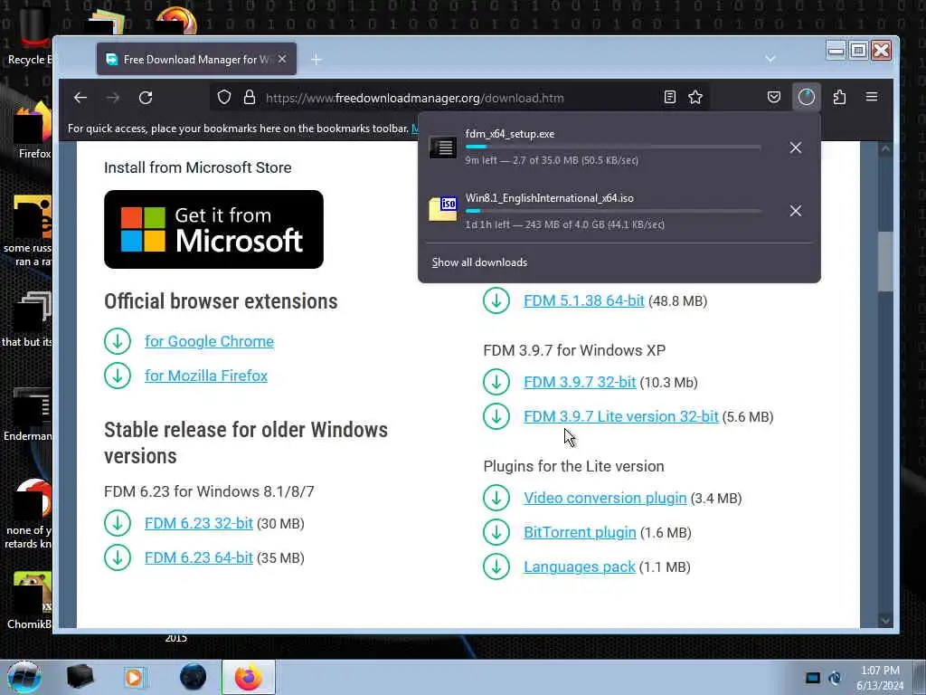Toggle reader view icon in address bar
Screen dimensions: 926x695
(670, 98)
